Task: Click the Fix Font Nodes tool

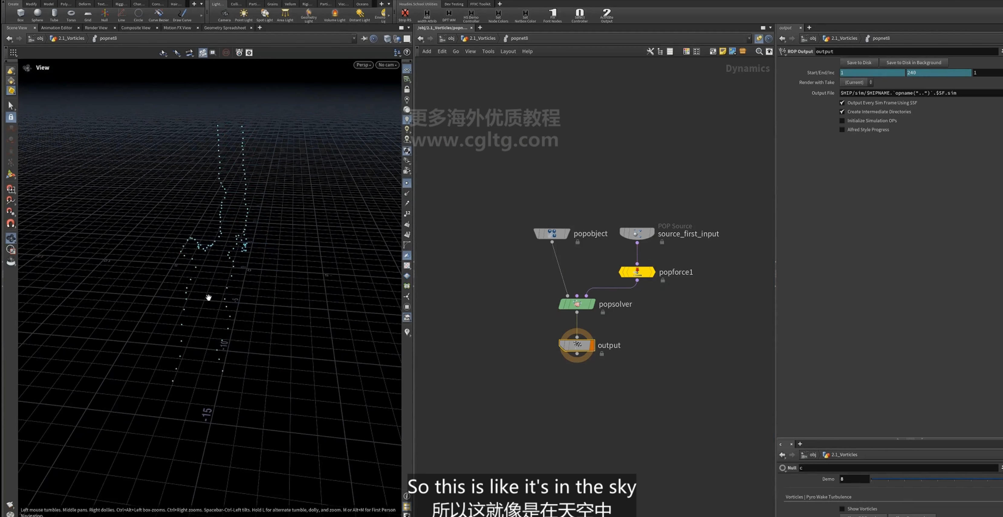Action: tap(553, 16)
